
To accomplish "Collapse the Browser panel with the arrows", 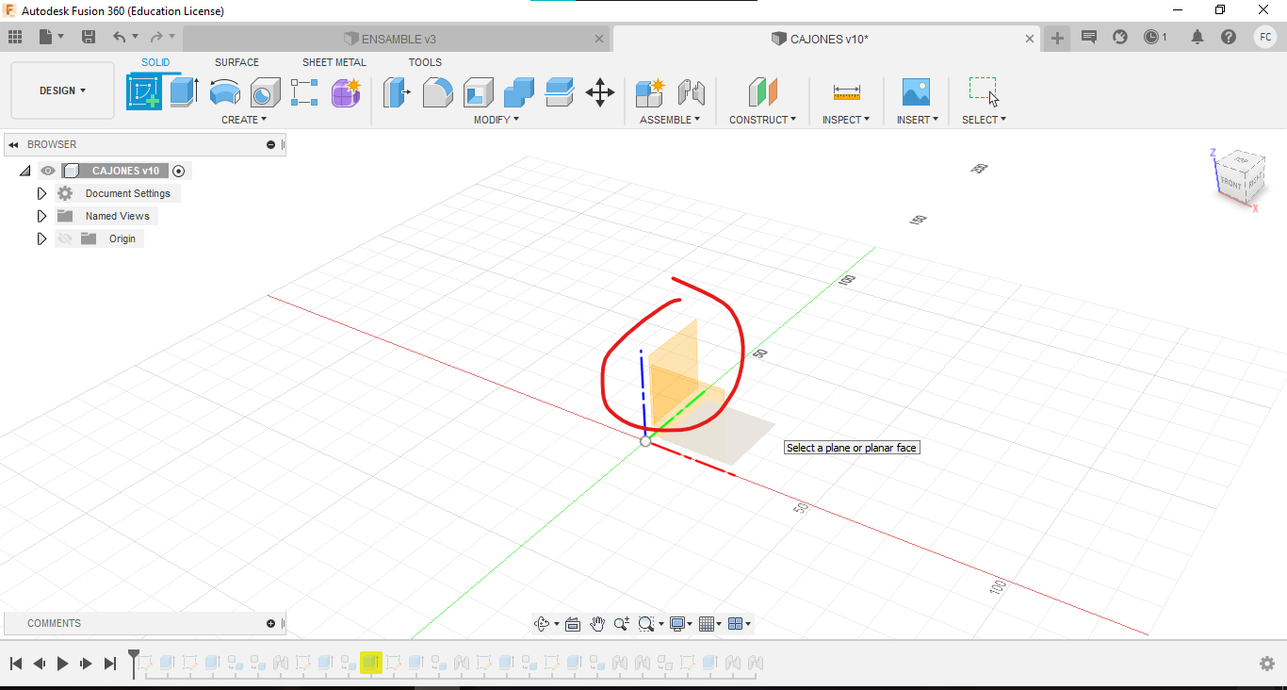I will [14, 144].
